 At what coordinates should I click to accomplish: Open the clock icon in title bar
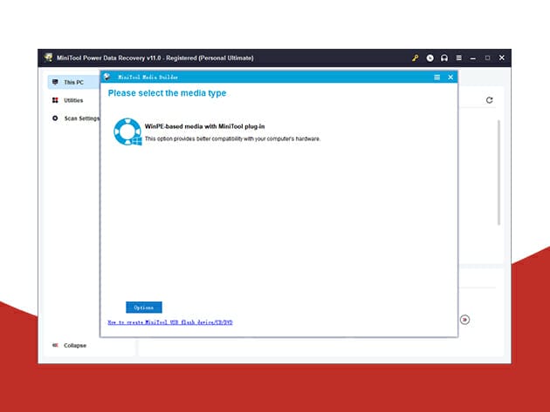pyautogui.click(x=430, y=58)
